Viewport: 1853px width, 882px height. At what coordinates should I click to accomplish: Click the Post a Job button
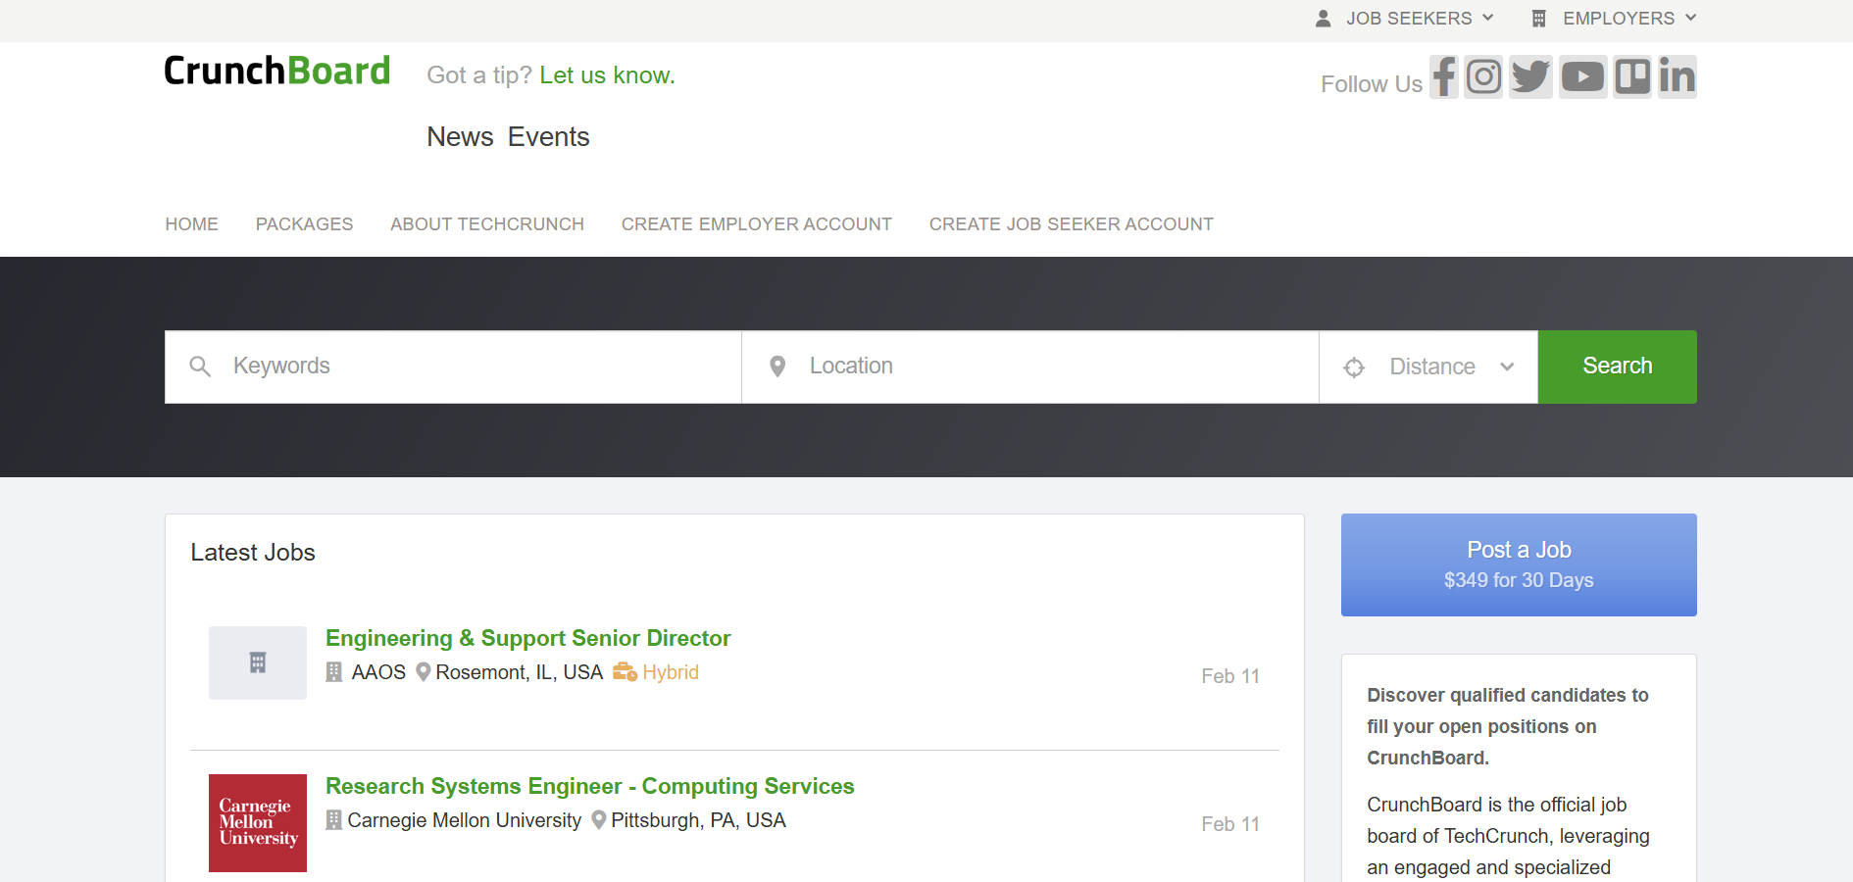coord(1519,564)
